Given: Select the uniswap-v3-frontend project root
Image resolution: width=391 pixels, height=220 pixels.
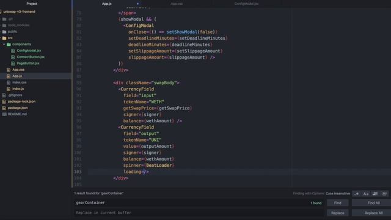Looking at the screenshot, I should click(x=19, y=12).
